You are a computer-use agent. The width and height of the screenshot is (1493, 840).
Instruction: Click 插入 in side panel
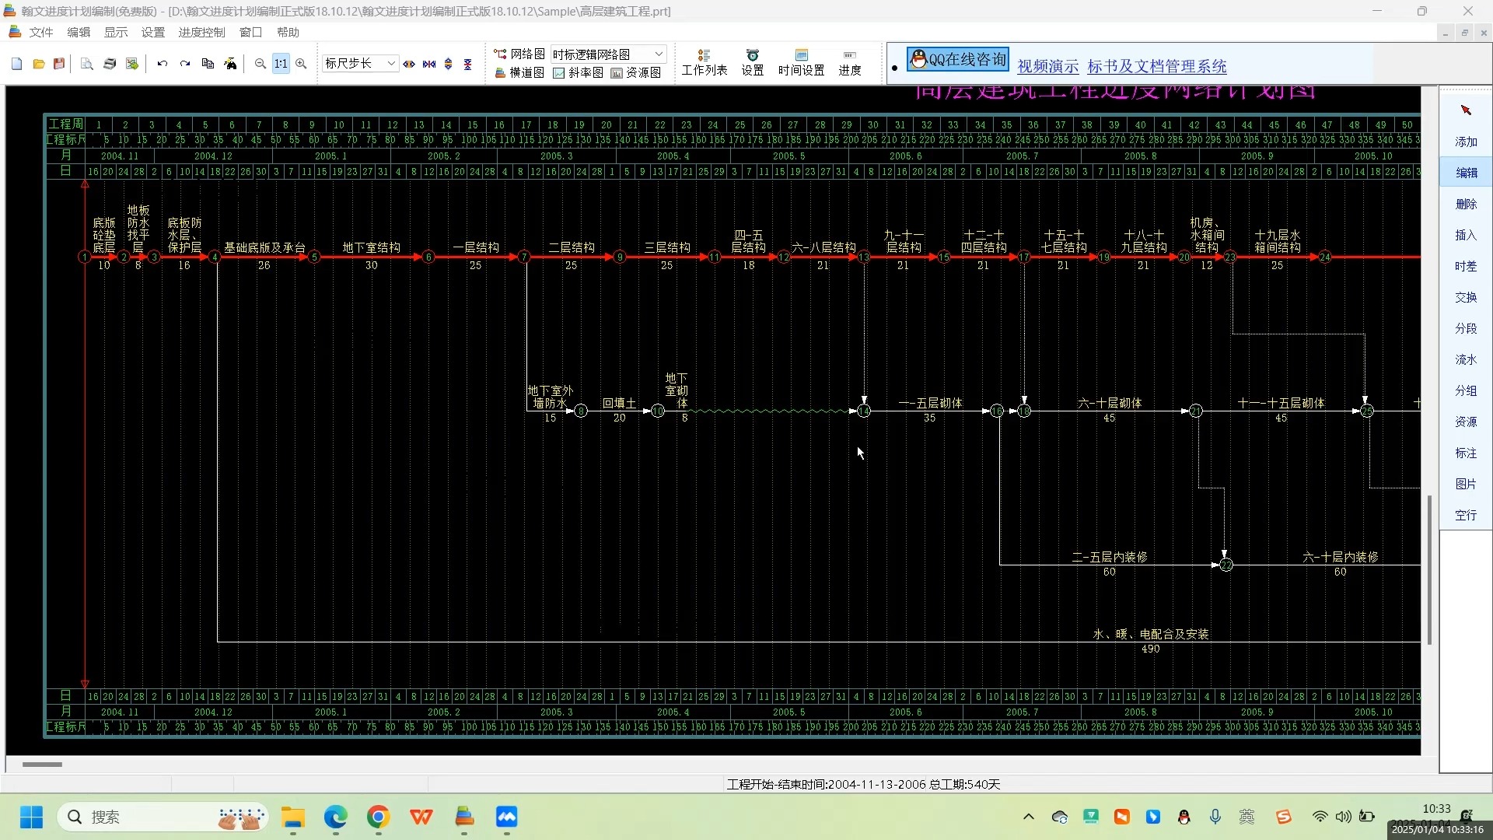1466,235
